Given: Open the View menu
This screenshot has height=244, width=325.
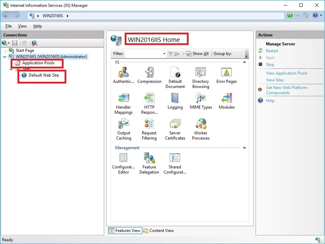Looking at the screenshot, I should pos(22,26).
